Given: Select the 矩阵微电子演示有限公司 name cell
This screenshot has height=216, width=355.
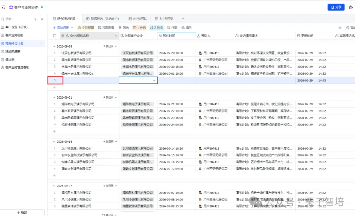Looking at the screenshot, I should [89, 104].
